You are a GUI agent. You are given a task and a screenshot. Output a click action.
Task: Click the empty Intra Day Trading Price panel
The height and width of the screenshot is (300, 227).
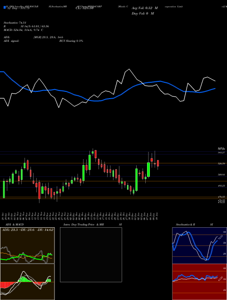pos(91,255)
